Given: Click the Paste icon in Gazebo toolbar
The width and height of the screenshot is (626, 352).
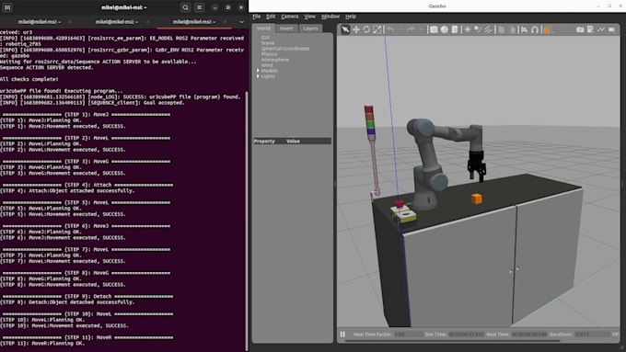Looking at the screenshot, I should point(512,29).
